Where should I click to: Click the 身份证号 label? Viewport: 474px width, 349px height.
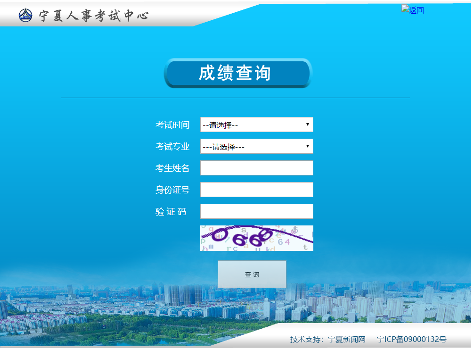[x=172, y=190]
